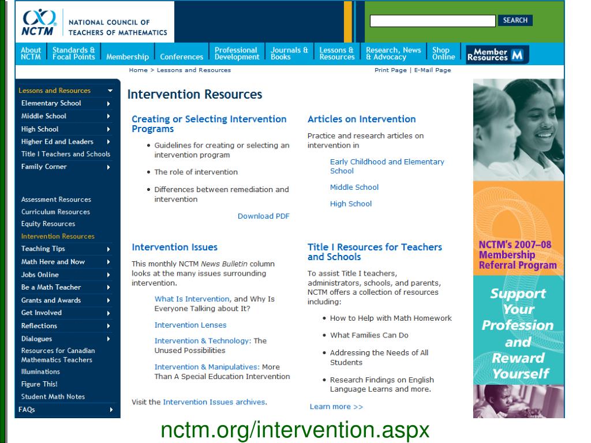Viewport: 591px width, 443px height.
Task: Expand Grants and Awards arrow
Action: tap(109, 301)
